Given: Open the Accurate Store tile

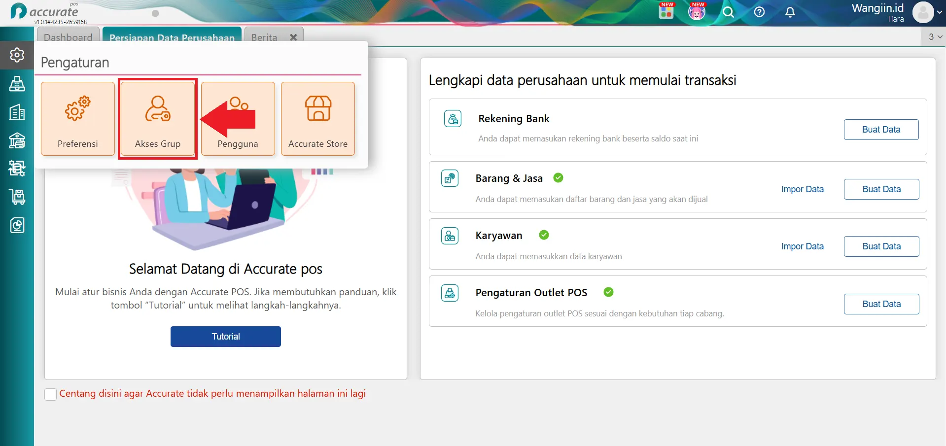Looking at the screenshot, I should tap(318, 119).
